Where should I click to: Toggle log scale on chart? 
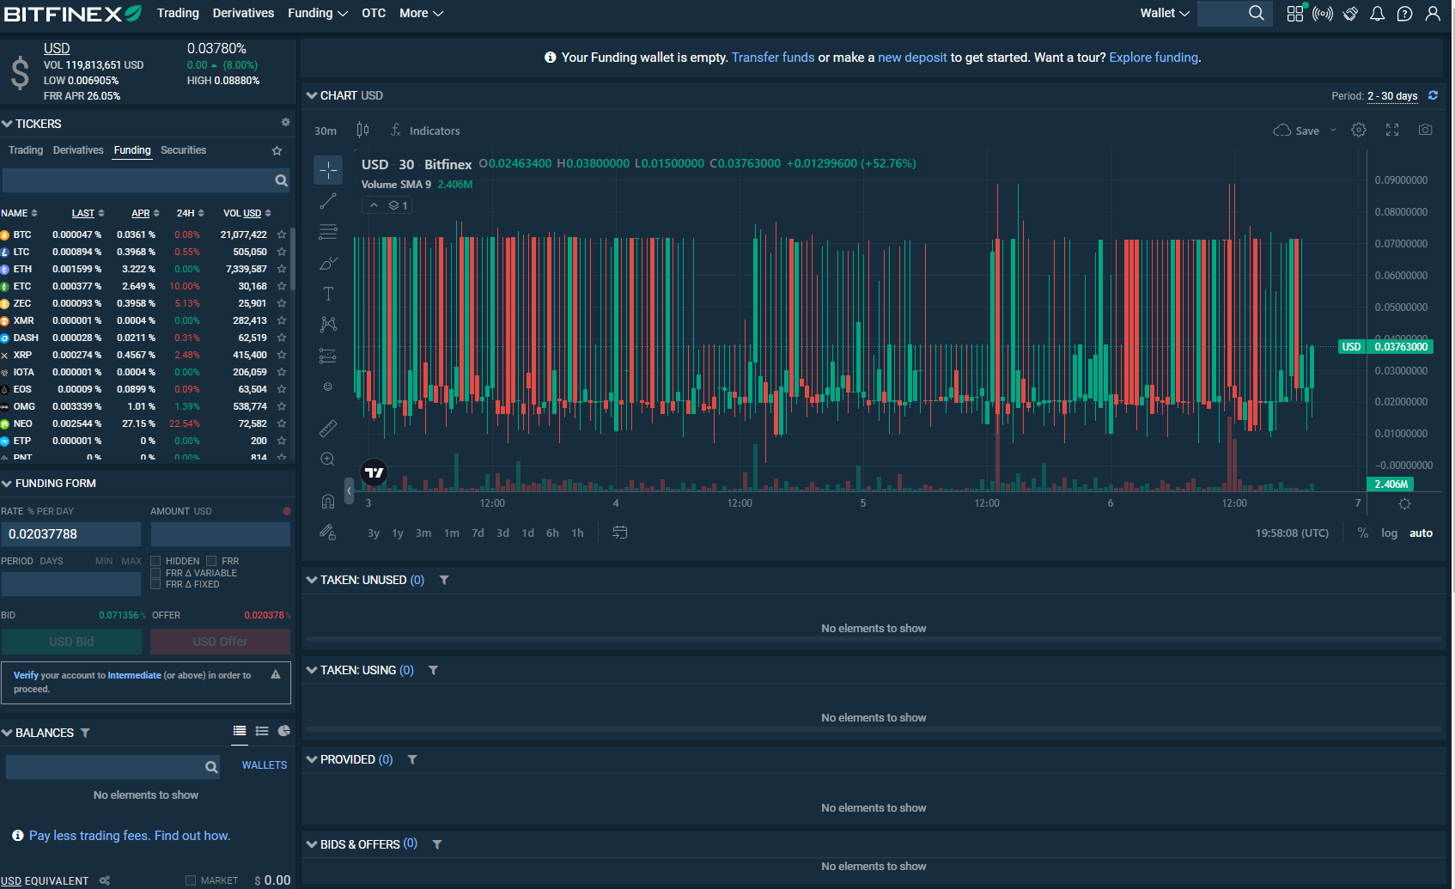pyautogui.click(x=1389, y=533)
